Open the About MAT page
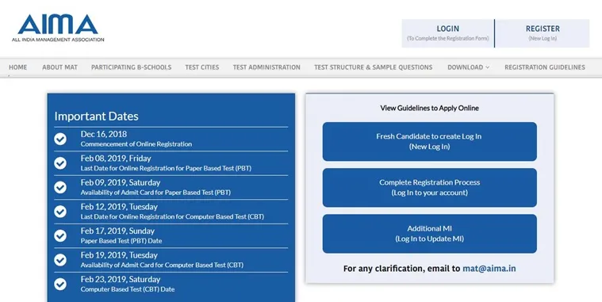 pyautogui.click(x=60, y=67)
